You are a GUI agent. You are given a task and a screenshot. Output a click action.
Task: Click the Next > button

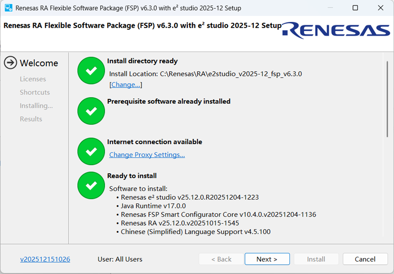click(x=267, y=259)
